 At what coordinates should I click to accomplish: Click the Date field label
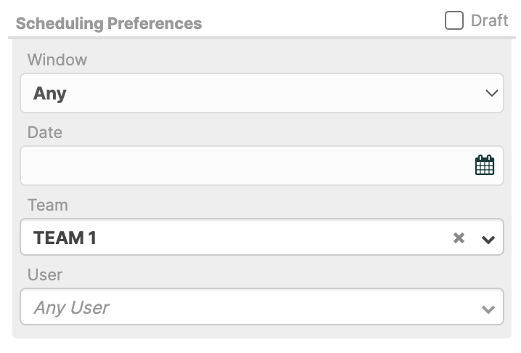45,132
